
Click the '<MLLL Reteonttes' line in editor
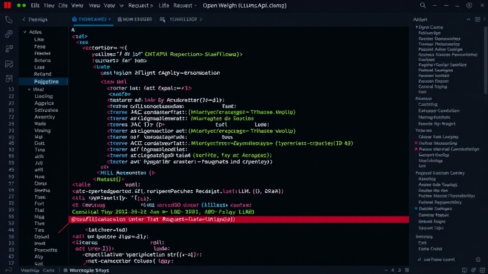[x=126, y=173]
